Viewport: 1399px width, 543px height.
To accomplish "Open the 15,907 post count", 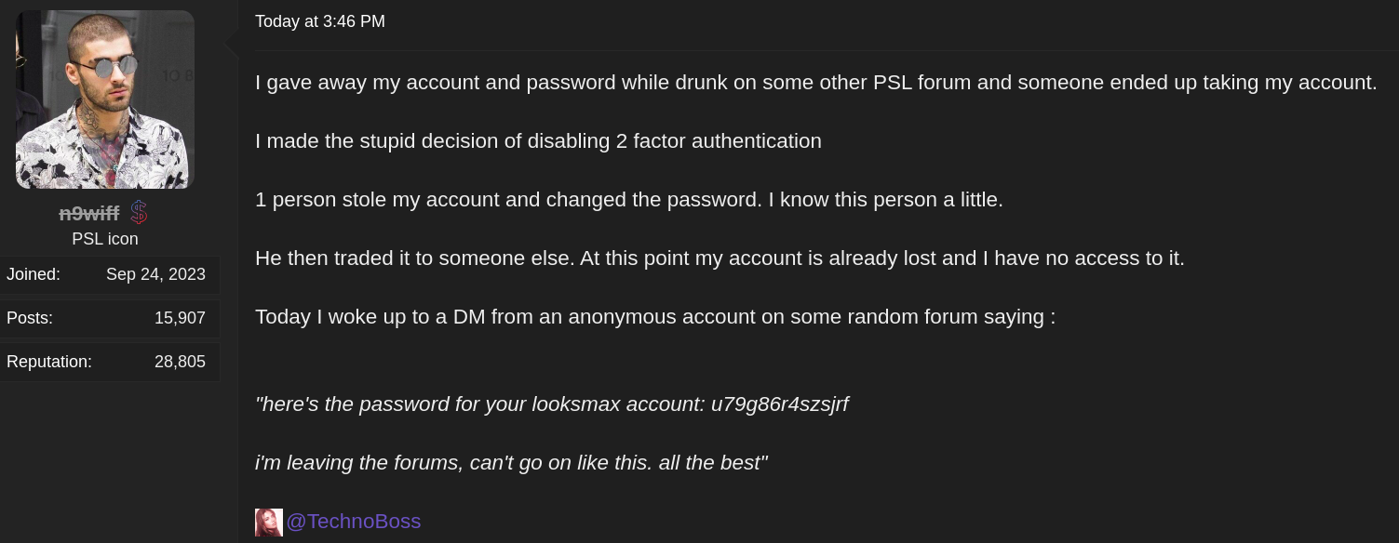I will click(x=180, y=318).
